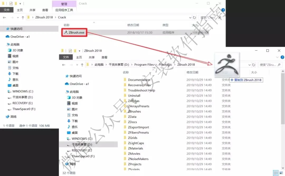Go up one level in Crack window
The width and height of the screenshot is (285, 176).
(x=23, y=17)
